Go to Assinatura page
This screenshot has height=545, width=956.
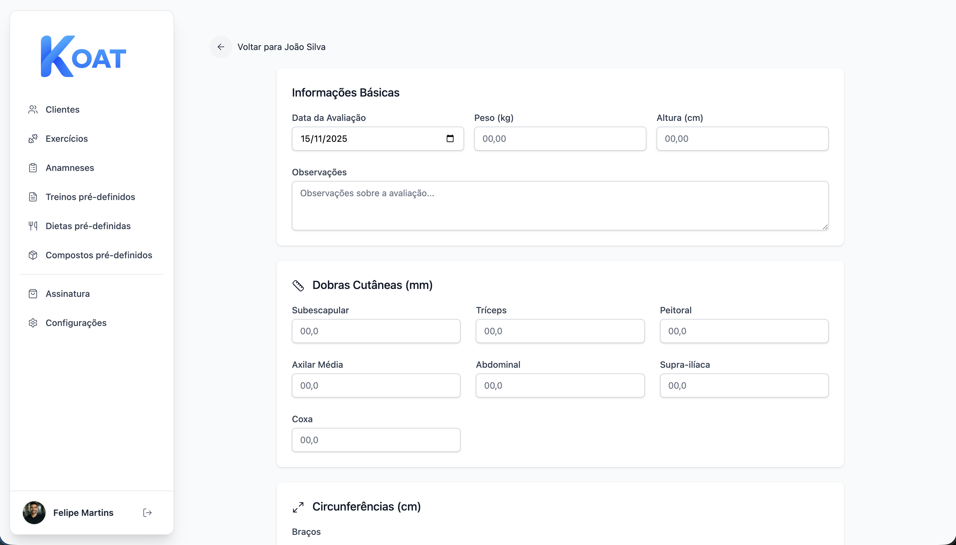click(68, 293)
